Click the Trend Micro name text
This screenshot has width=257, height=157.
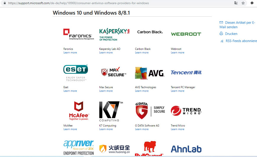point(178,126)
